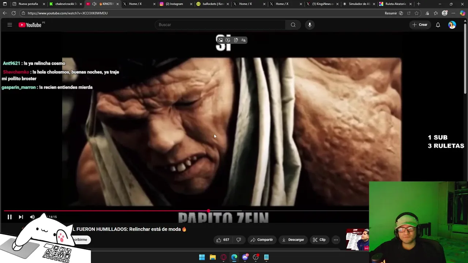468x263 pixels.
Task: Click the Ant9621 chat username
Action: coord(11,64)
